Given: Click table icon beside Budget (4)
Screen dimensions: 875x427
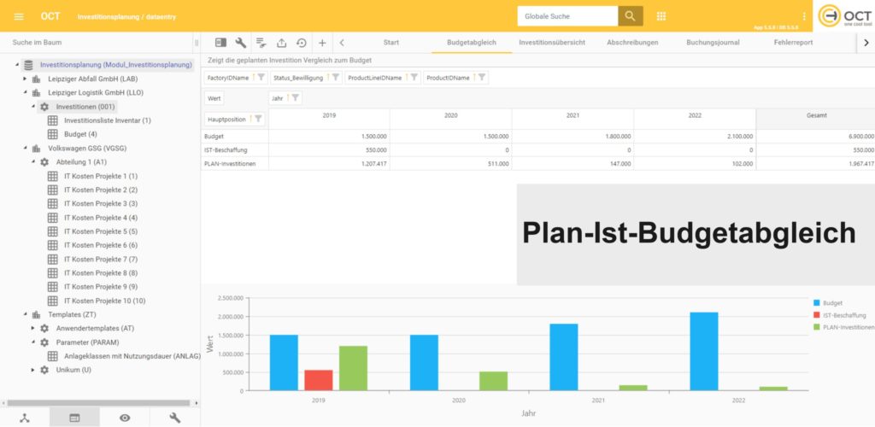Looking at the screenshot, I should [52, 134].
